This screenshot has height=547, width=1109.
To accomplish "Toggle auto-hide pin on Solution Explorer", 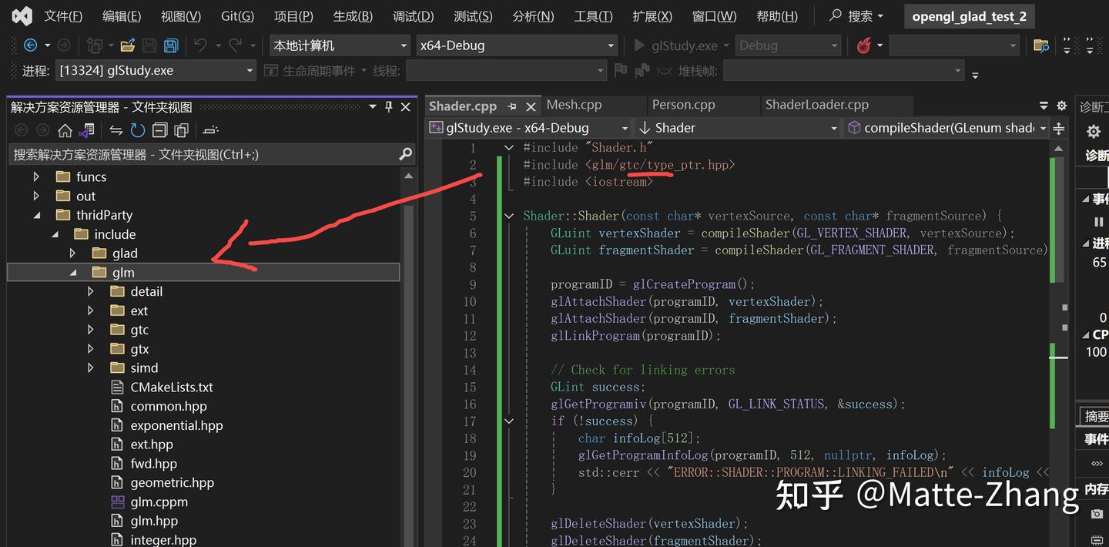I will (x=388, y=106).
